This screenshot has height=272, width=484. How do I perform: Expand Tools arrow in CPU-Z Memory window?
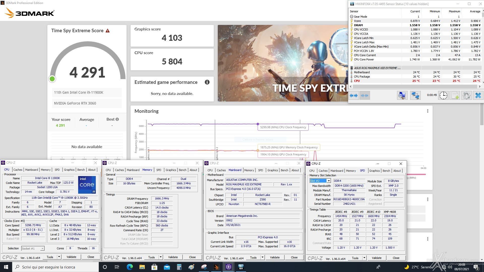pyautogui.click(x=161, y=257)
